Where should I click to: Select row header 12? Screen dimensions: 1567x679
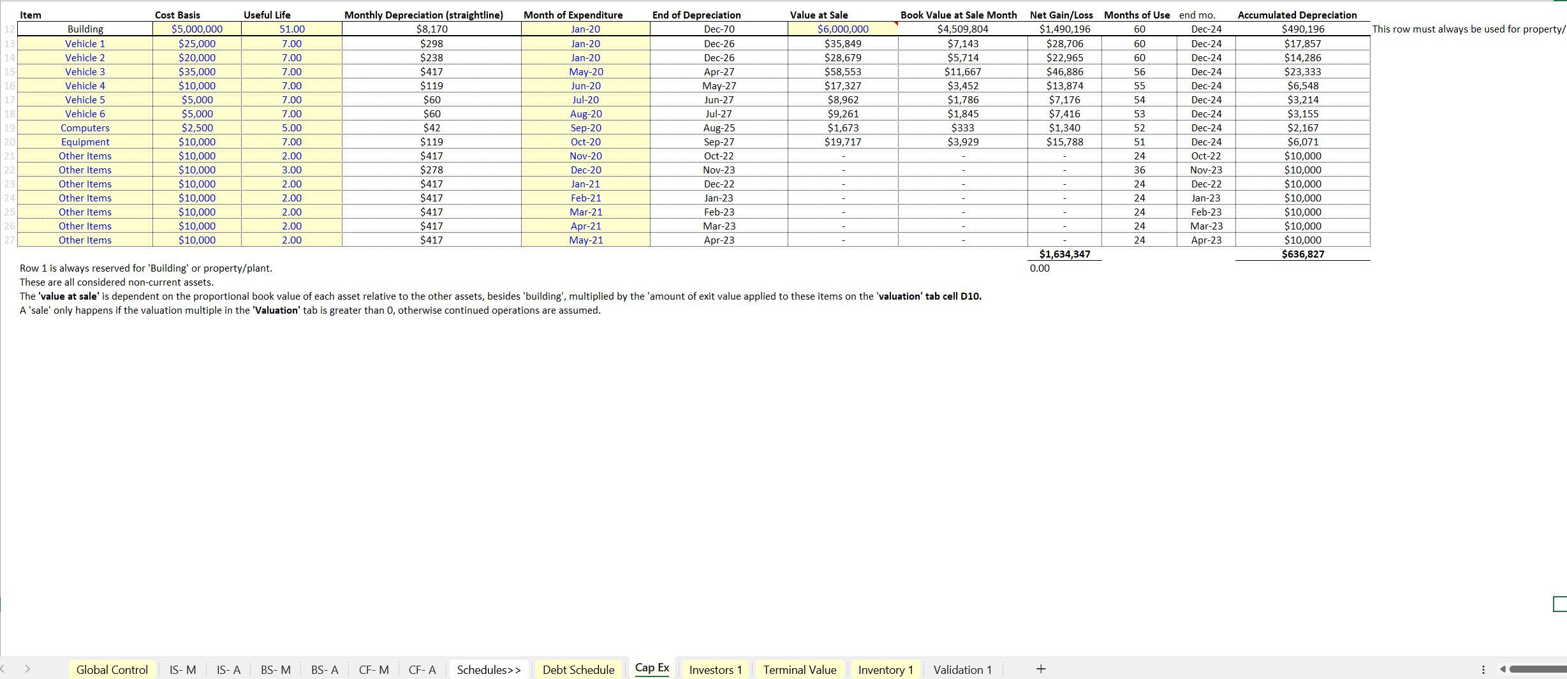tap(8, 29)
